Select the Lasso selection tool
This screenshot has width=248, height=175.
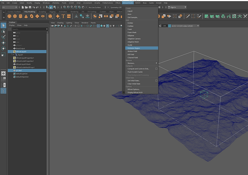(3, 31)
